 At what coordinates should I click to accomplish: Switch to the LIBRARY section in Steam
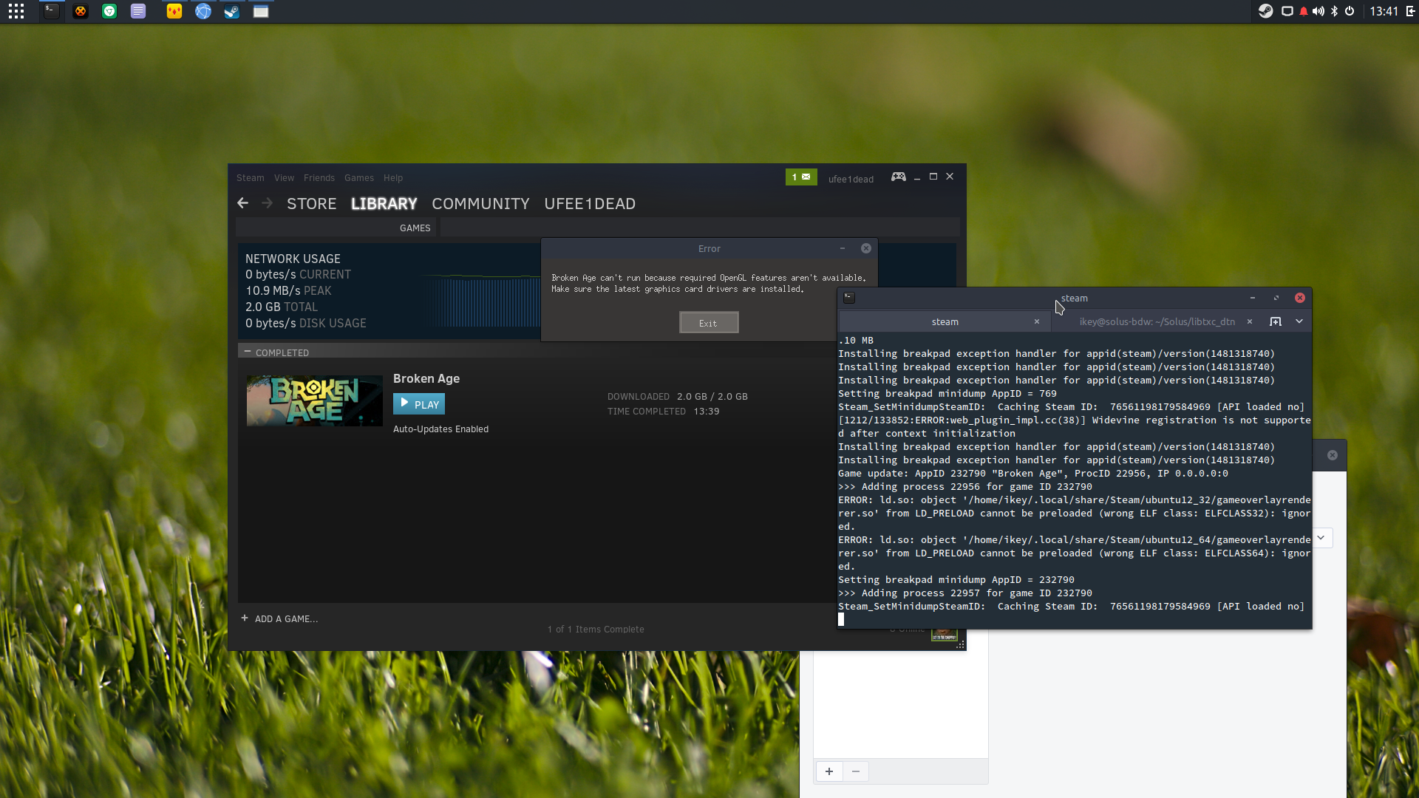384,204
